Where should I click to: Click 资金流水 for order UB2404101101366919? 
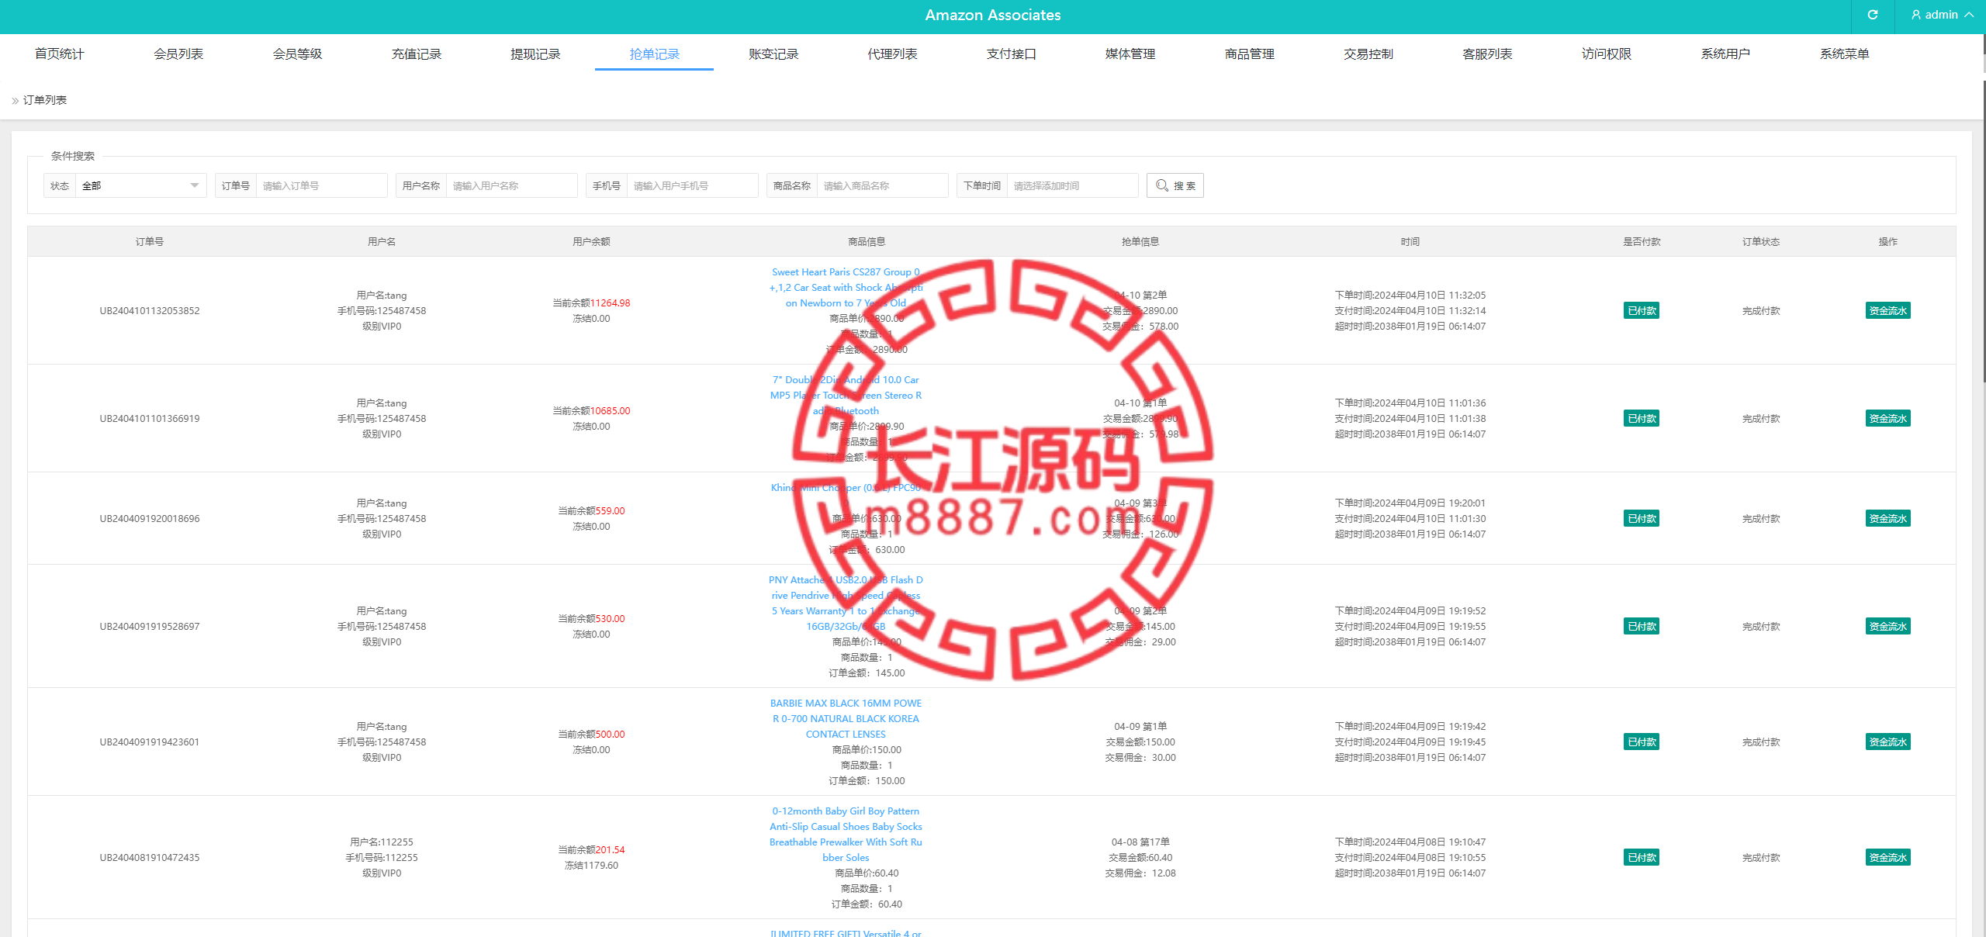click(x=1887, y=418)
